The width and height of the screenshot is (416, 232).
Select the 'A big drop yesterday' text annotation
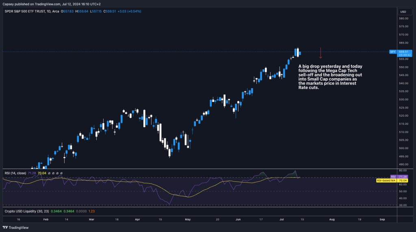pyautogui.click(x=330, y=77)
